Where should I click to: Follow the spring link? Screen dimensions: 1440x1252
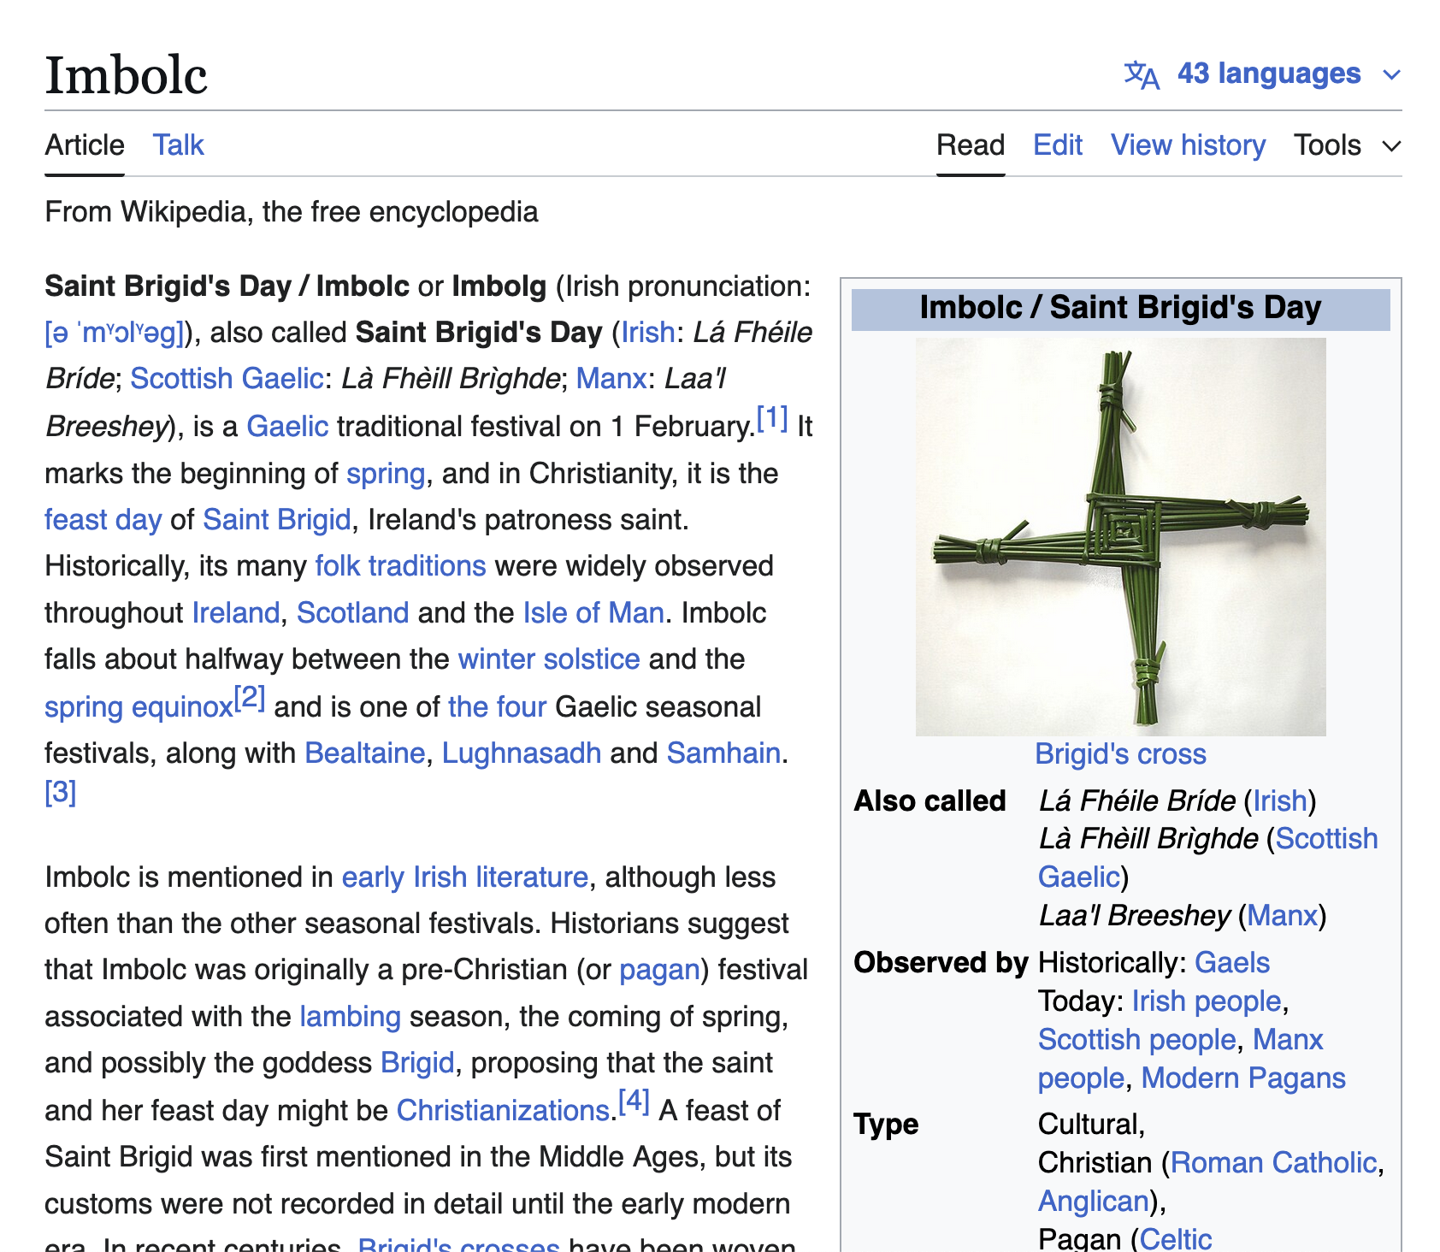386,474
